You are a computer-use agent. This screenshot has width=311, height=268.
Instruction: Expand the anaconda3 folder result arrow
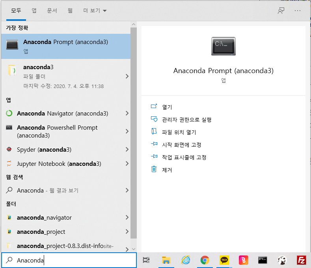click(127, 76)
